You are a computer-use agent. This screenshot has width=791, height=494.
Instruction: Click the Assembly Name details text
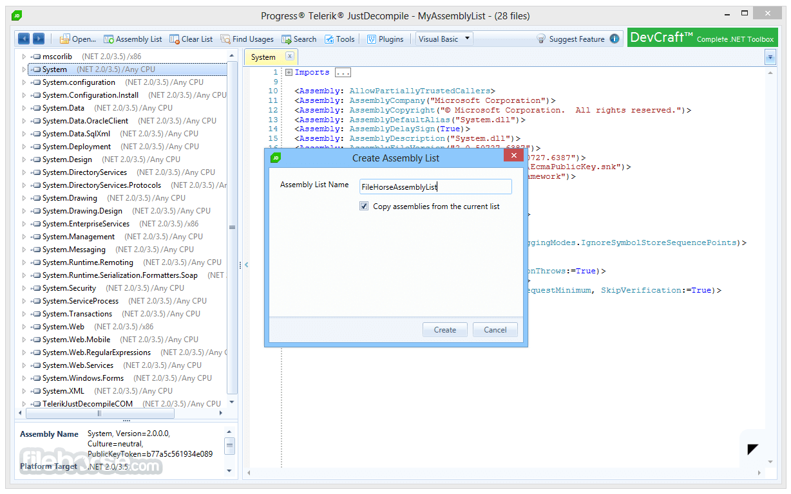coord(149,444)
